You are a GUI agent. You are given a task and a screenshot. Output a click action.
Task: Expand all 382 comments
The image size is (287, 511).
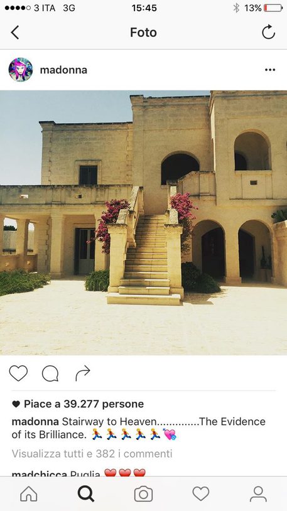pyautogui.click(x=92, y=454)
